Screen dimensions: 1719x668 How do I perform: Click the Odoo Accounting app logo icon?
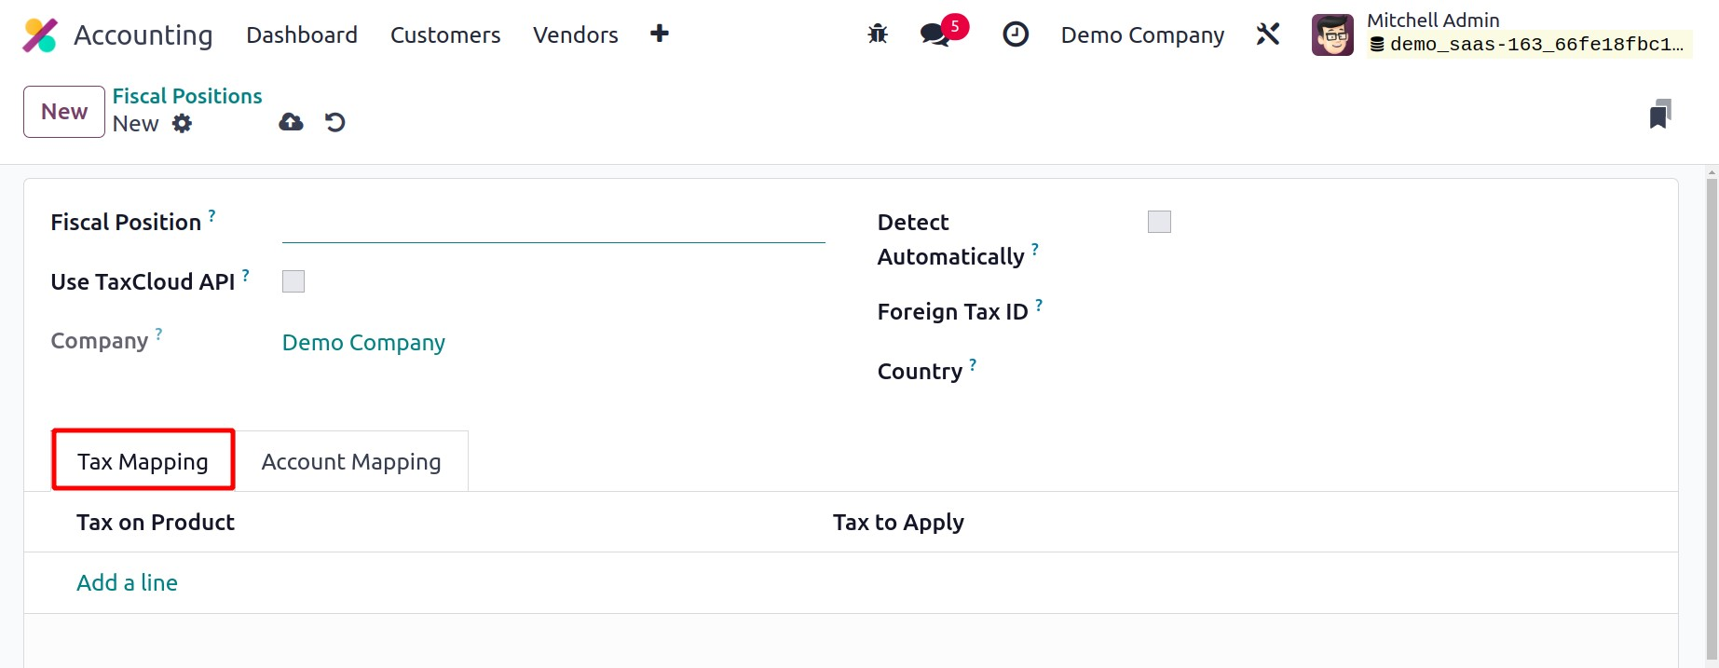click(x=40, y=35)
